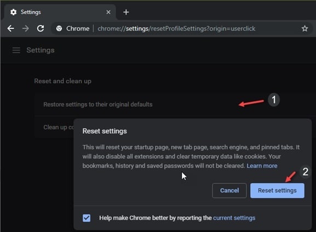This screenshot has width=316, height=232.
Task: Open the Settings hamburger menu
Action: [x=16, y=50]
